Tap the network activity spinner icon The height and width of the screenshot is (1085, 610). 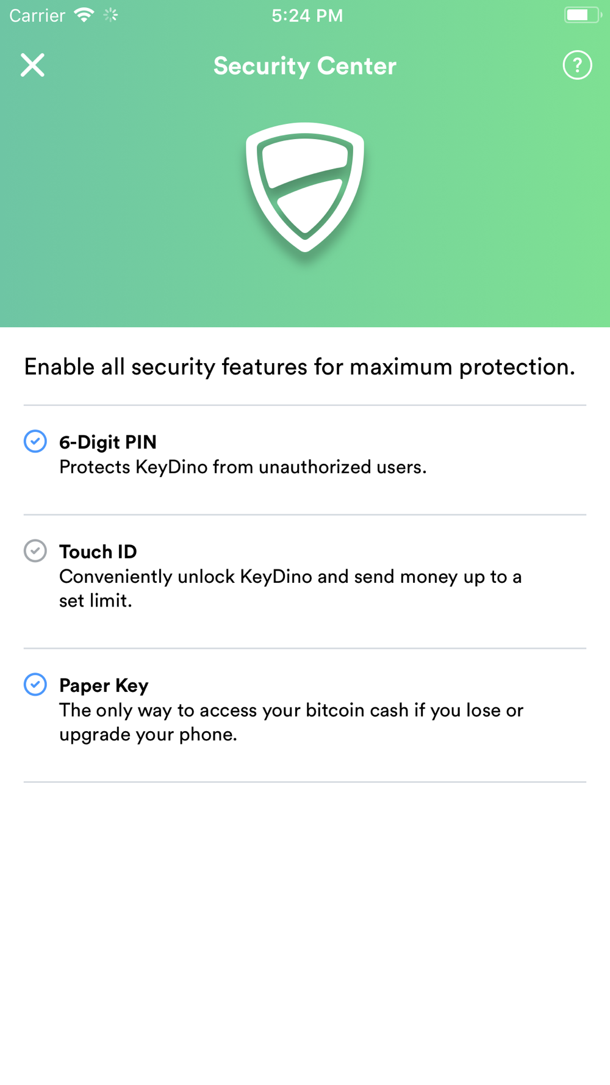(x=110, y=15)
